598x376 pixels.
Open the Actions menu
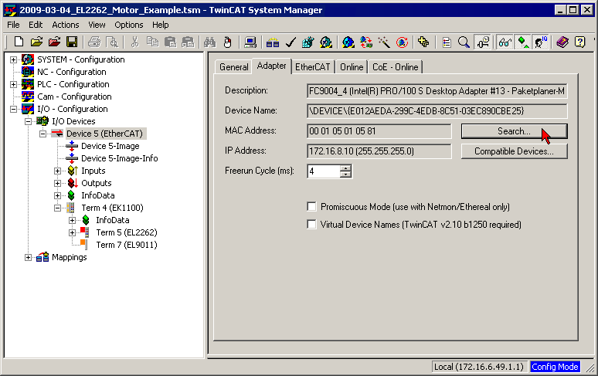point(66,25)
